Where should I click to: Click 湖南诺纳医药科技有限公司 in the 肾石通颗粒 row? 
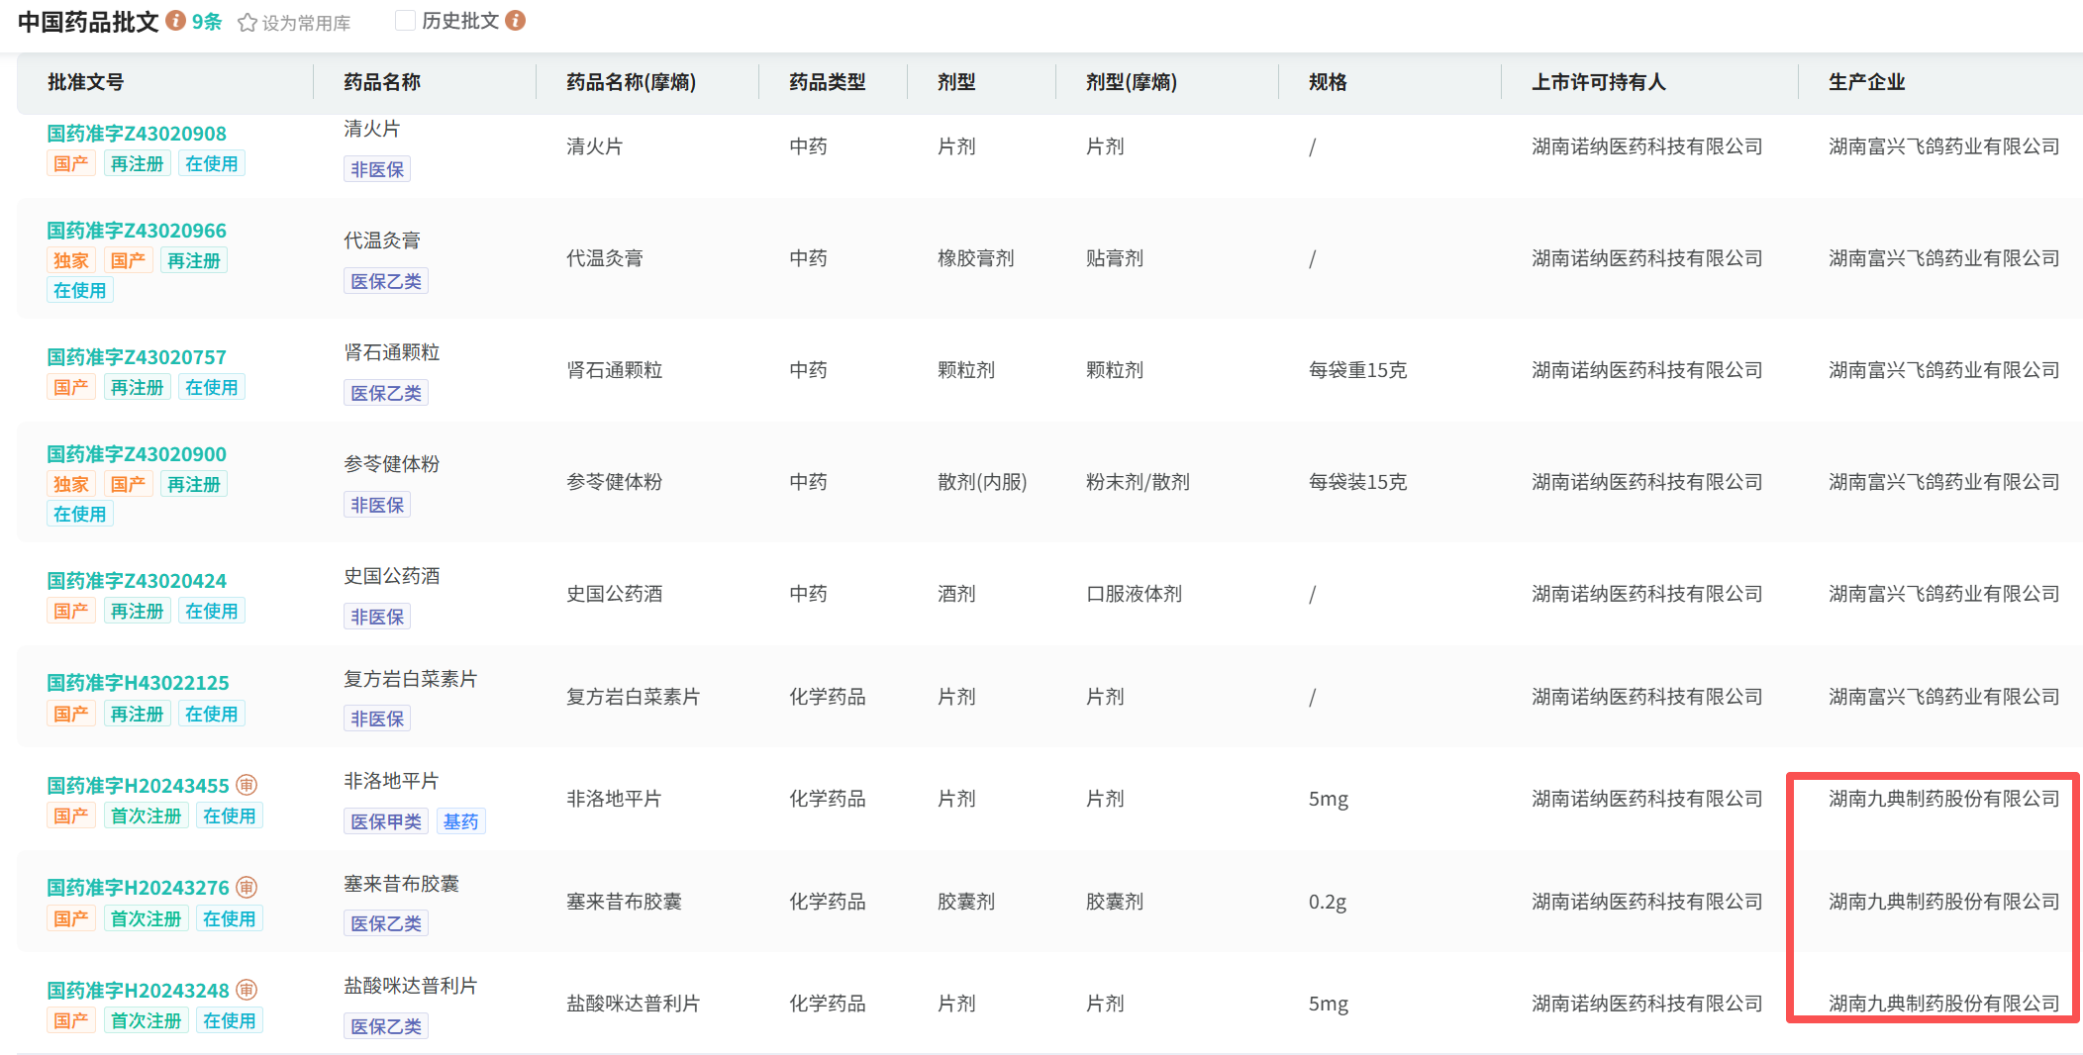[x=1647, y=370]
